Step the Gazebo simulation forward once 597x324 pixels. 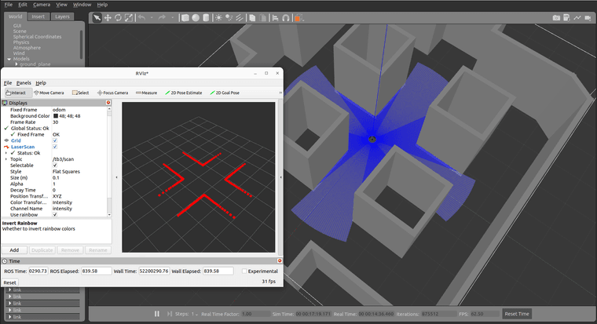(170, 314)
